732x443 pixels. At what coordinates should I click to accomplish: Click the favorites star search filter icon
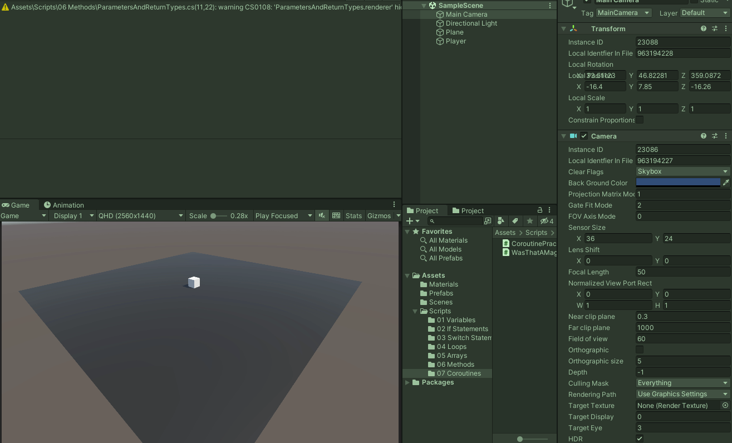click(529, 220)
